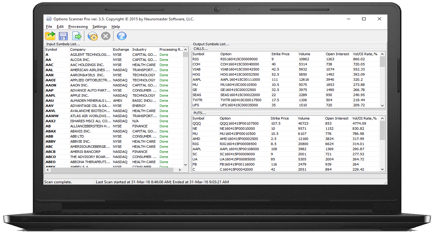433x242 pixels.
Task: Sort CALLS table by Option header
Action: 245,54
